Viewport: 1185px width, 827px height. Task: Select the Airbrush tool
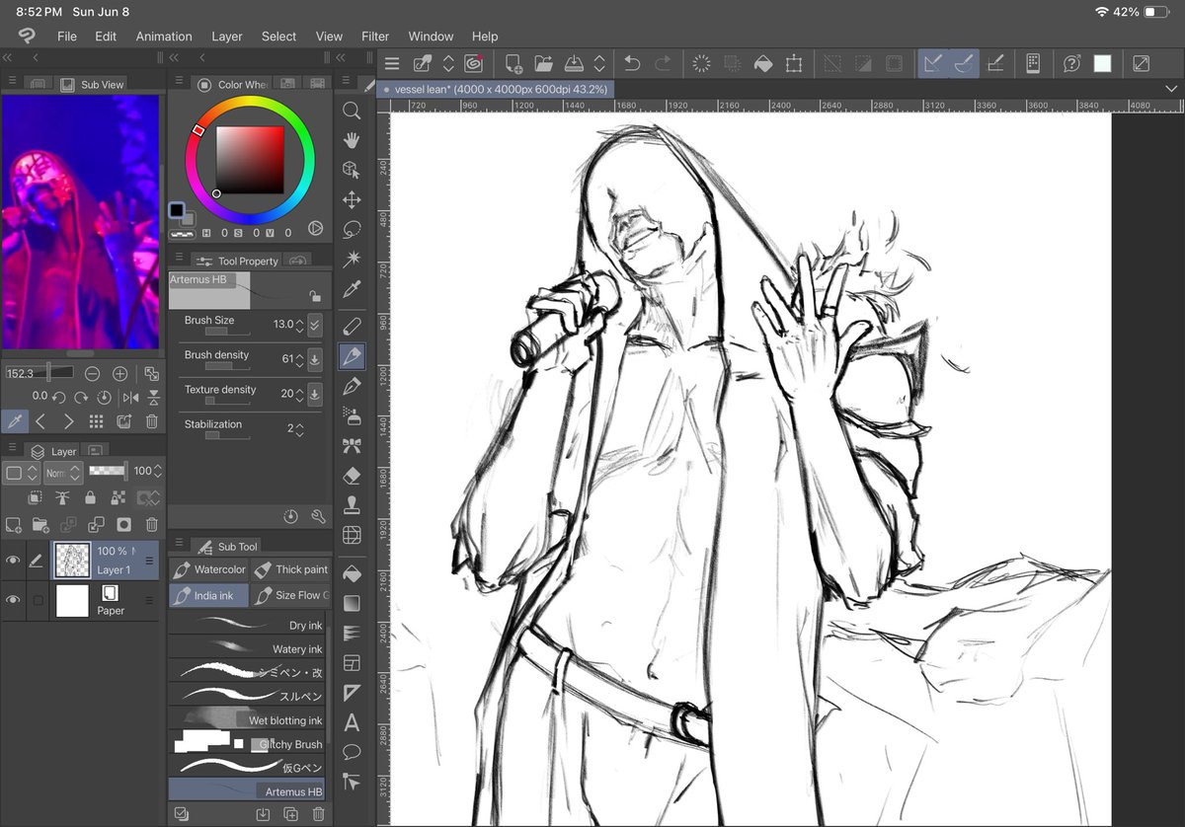click(352, 415)
